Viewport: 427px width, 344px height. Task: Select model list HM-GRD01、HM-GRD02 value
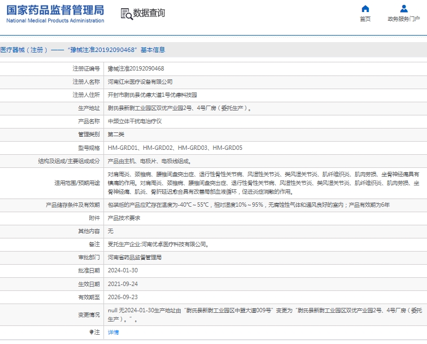click(175, 148)
